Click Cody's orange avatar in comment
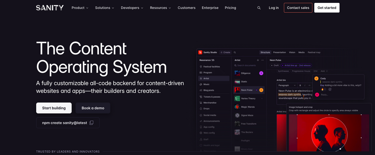Screen dimensions: 375x155 tap(316, 78)
